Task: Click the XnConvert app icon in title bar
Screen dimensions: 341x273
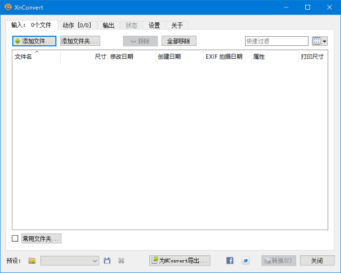Action: coord(7,7)
